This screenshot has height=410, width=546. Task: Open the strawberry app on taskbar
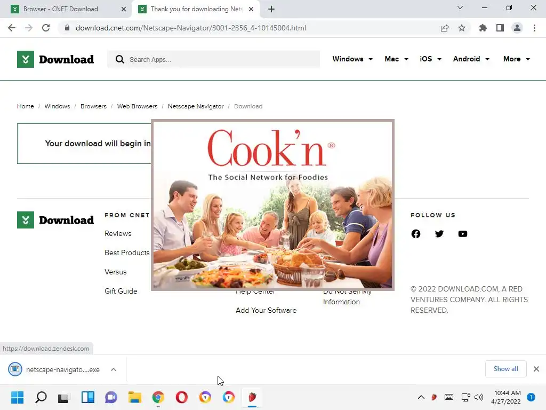click(252, 397)
